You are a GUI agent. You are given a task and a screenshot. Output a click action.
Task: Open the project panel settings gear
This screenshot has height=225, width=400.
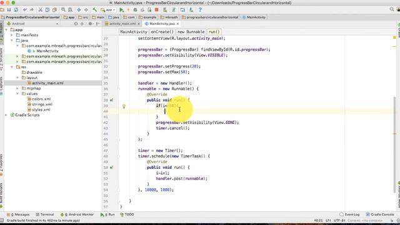(x=90, y=24)
